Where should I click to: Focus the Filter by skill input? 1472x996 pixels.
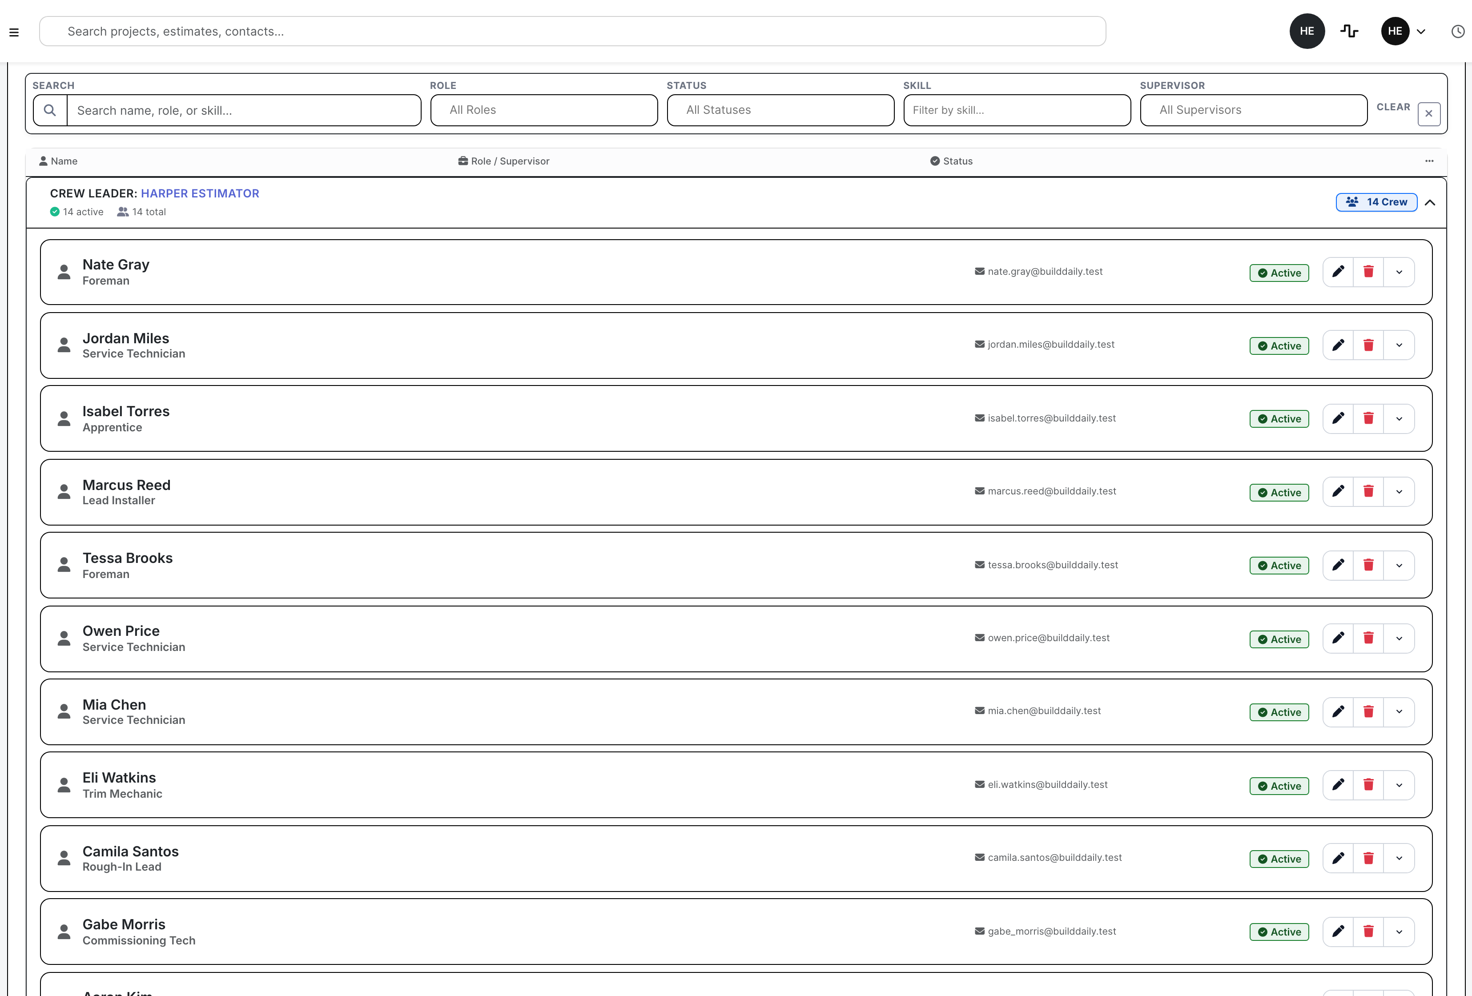point(1017,110)
